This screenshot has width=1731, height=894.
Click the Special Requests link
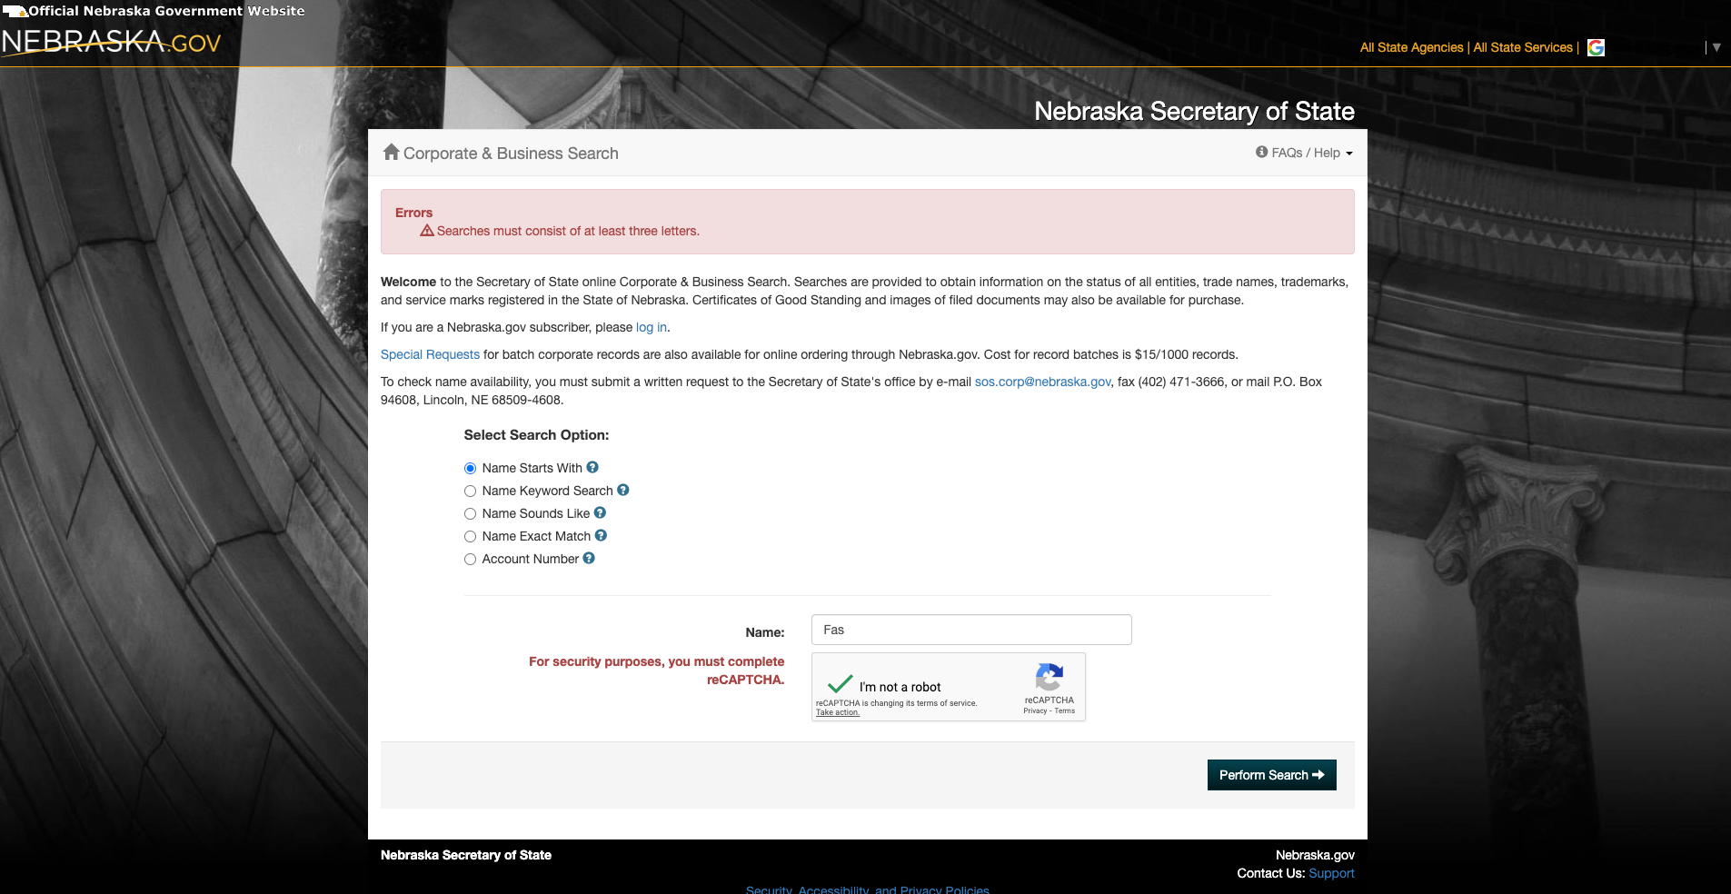[430, 354]
